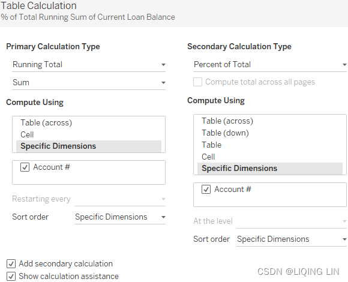Select Table (down) in secondary Compute Using list
The width and height of the screenshot is (348, 282).
pos(270,133)
